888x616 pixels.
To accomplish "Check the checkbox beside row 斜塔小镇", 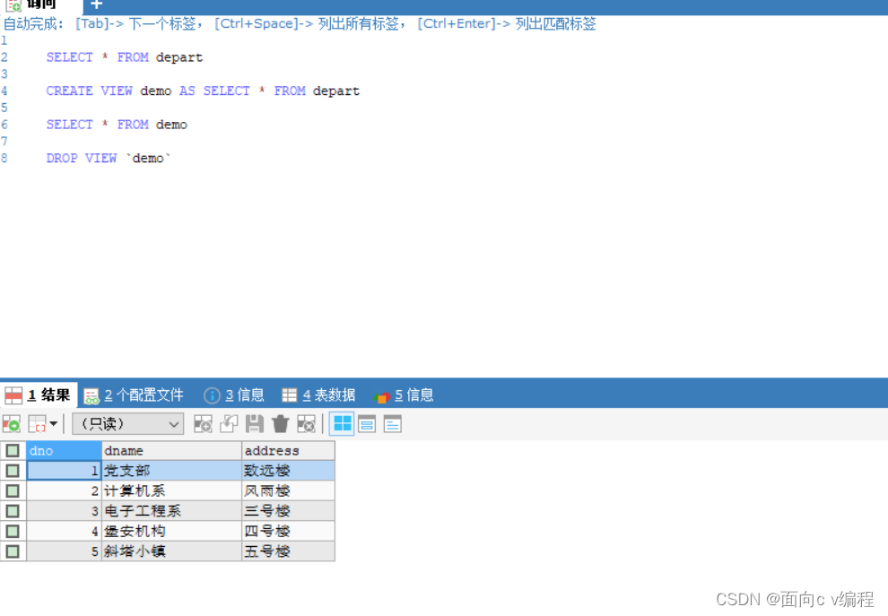I will tap(12, 551).
